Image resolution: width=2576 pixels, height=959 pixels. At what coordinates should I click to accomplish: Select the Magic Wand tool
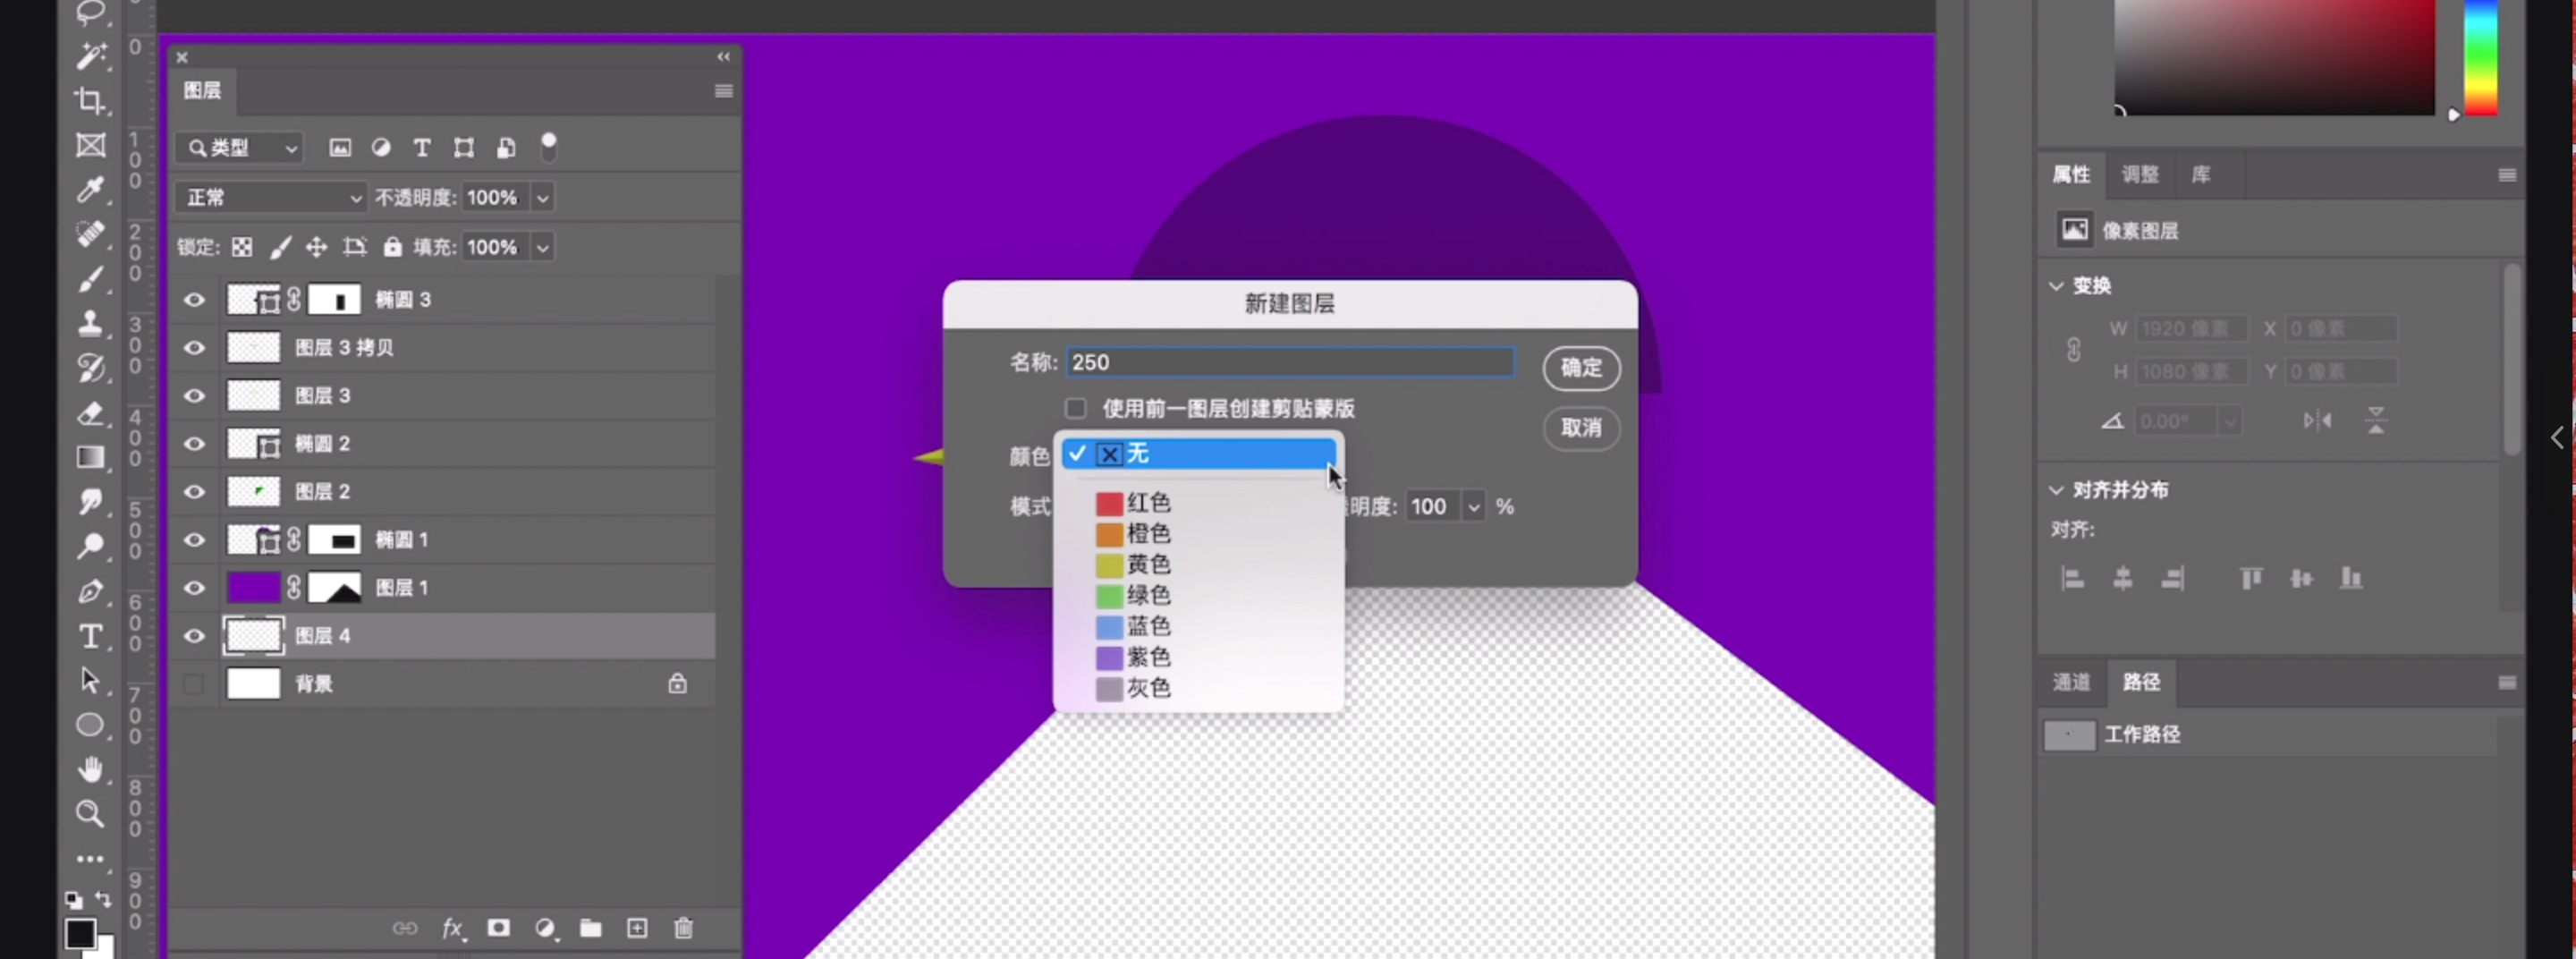(91, 56)
